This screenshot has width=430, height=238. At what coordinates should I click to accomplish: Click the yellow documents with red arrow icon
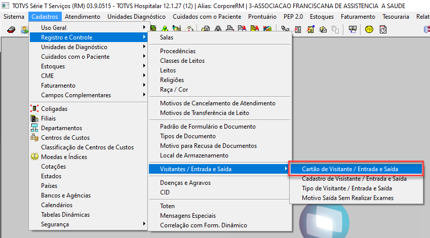[255, 29]
